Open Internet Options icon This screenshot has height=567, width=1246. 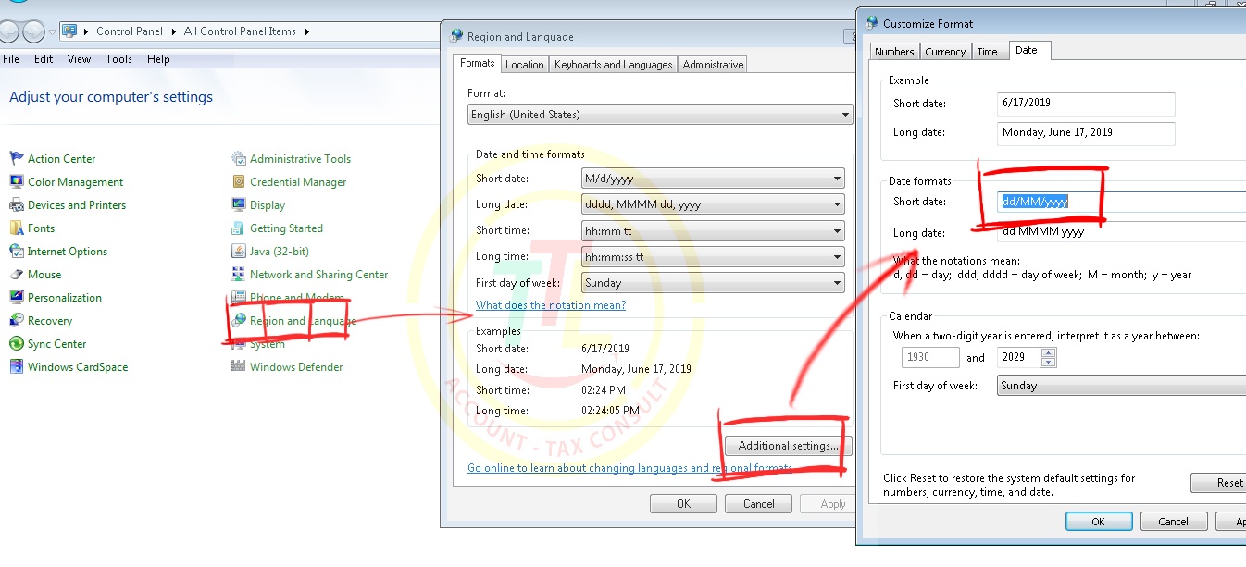point(16,252)
